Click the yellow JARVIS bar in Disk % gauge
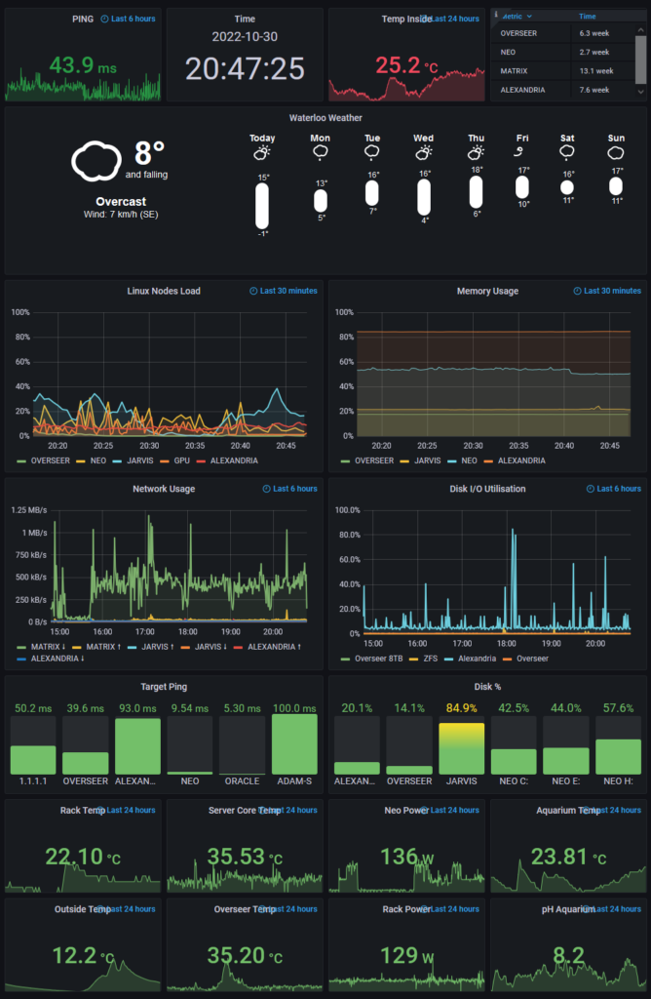Image resolution: width=651 pixels, height=999 pixels. pos(461,748)
